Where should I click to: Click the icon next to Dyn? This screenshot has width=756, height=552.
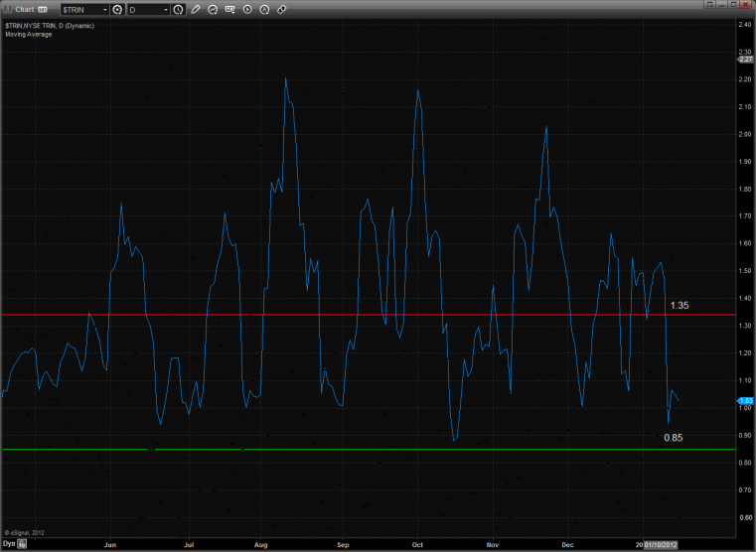22,544
